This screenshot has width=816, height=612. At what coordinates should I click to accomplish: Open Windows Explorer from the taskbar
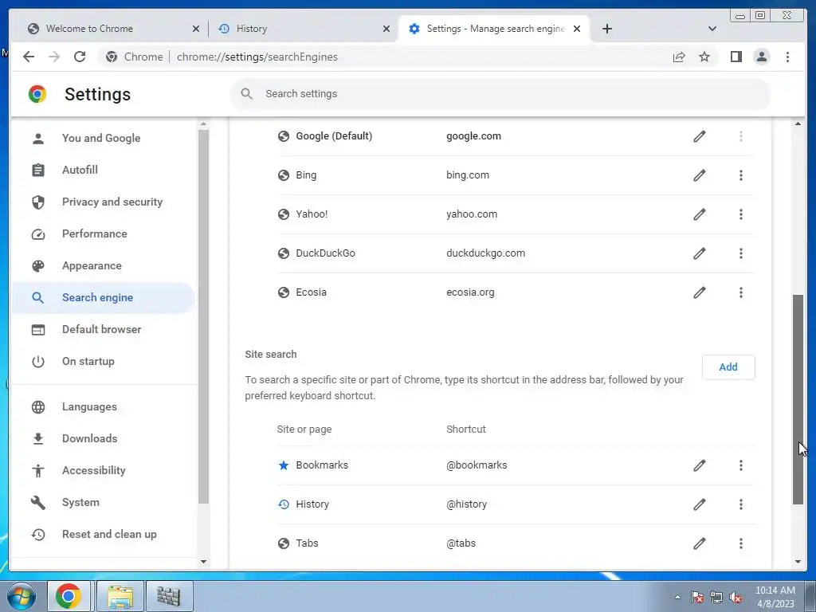120,596
